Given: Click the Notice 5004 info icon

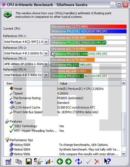Looking at the screenshot, I should click(x=12, y=149).
